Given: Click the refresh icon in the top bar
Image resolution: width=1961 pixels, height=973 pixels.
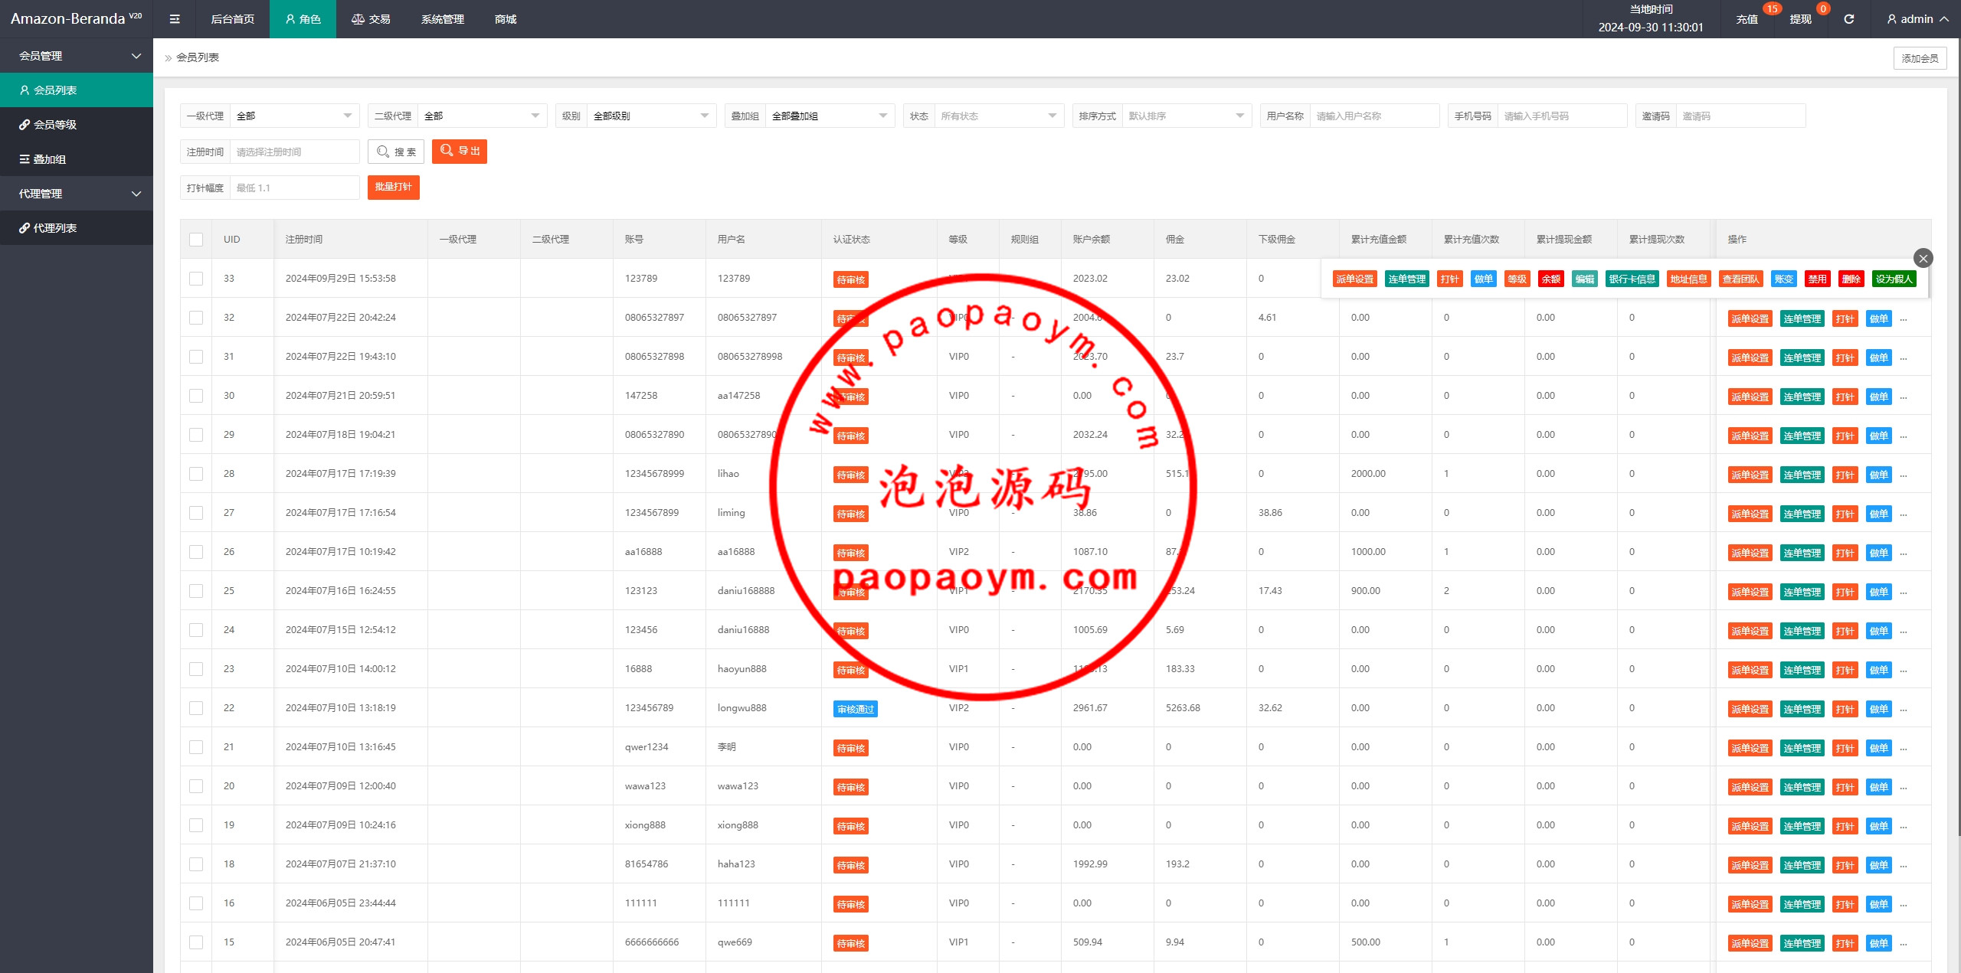Looking at the screenshot, I should pyautogui.click(x=1849, y=19).
